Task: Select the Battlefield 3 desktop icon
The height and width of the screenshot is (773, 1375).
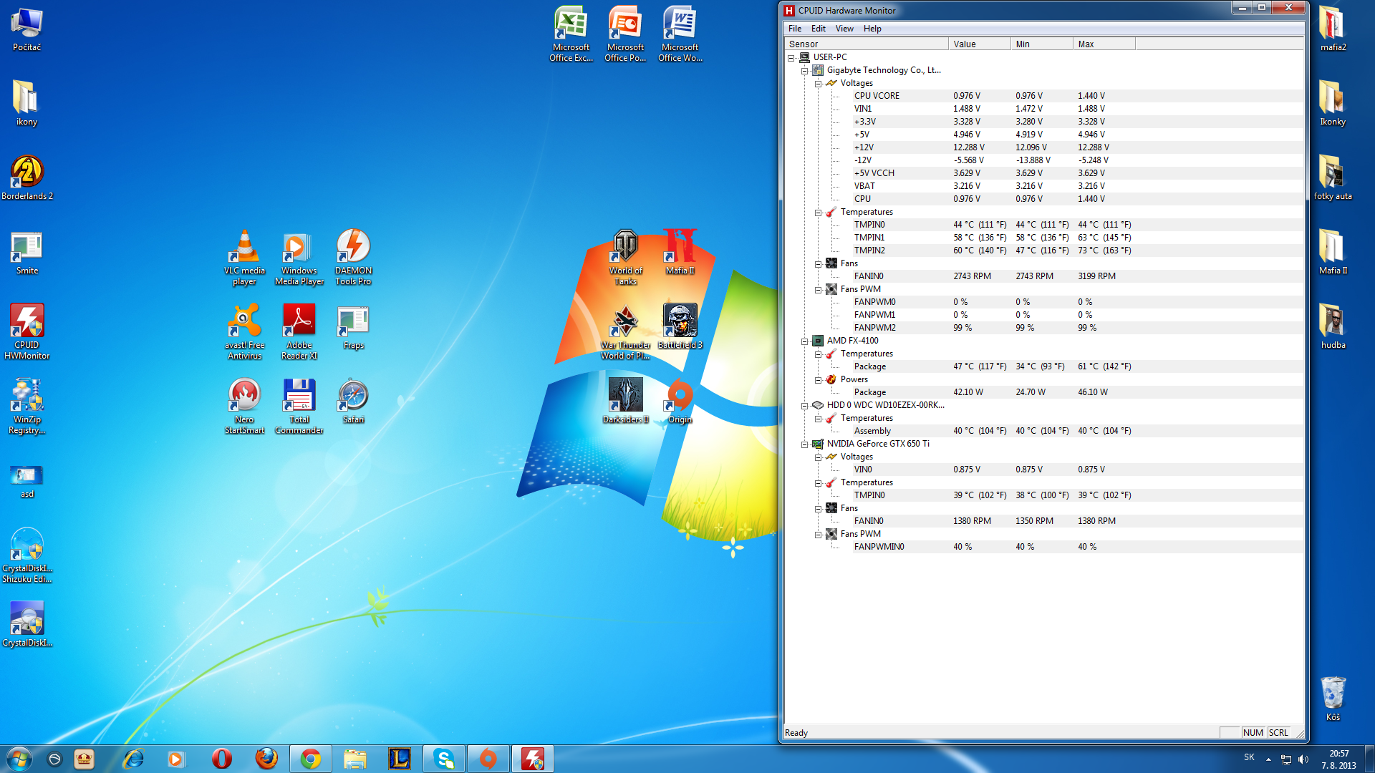Action: pos(680,326)
